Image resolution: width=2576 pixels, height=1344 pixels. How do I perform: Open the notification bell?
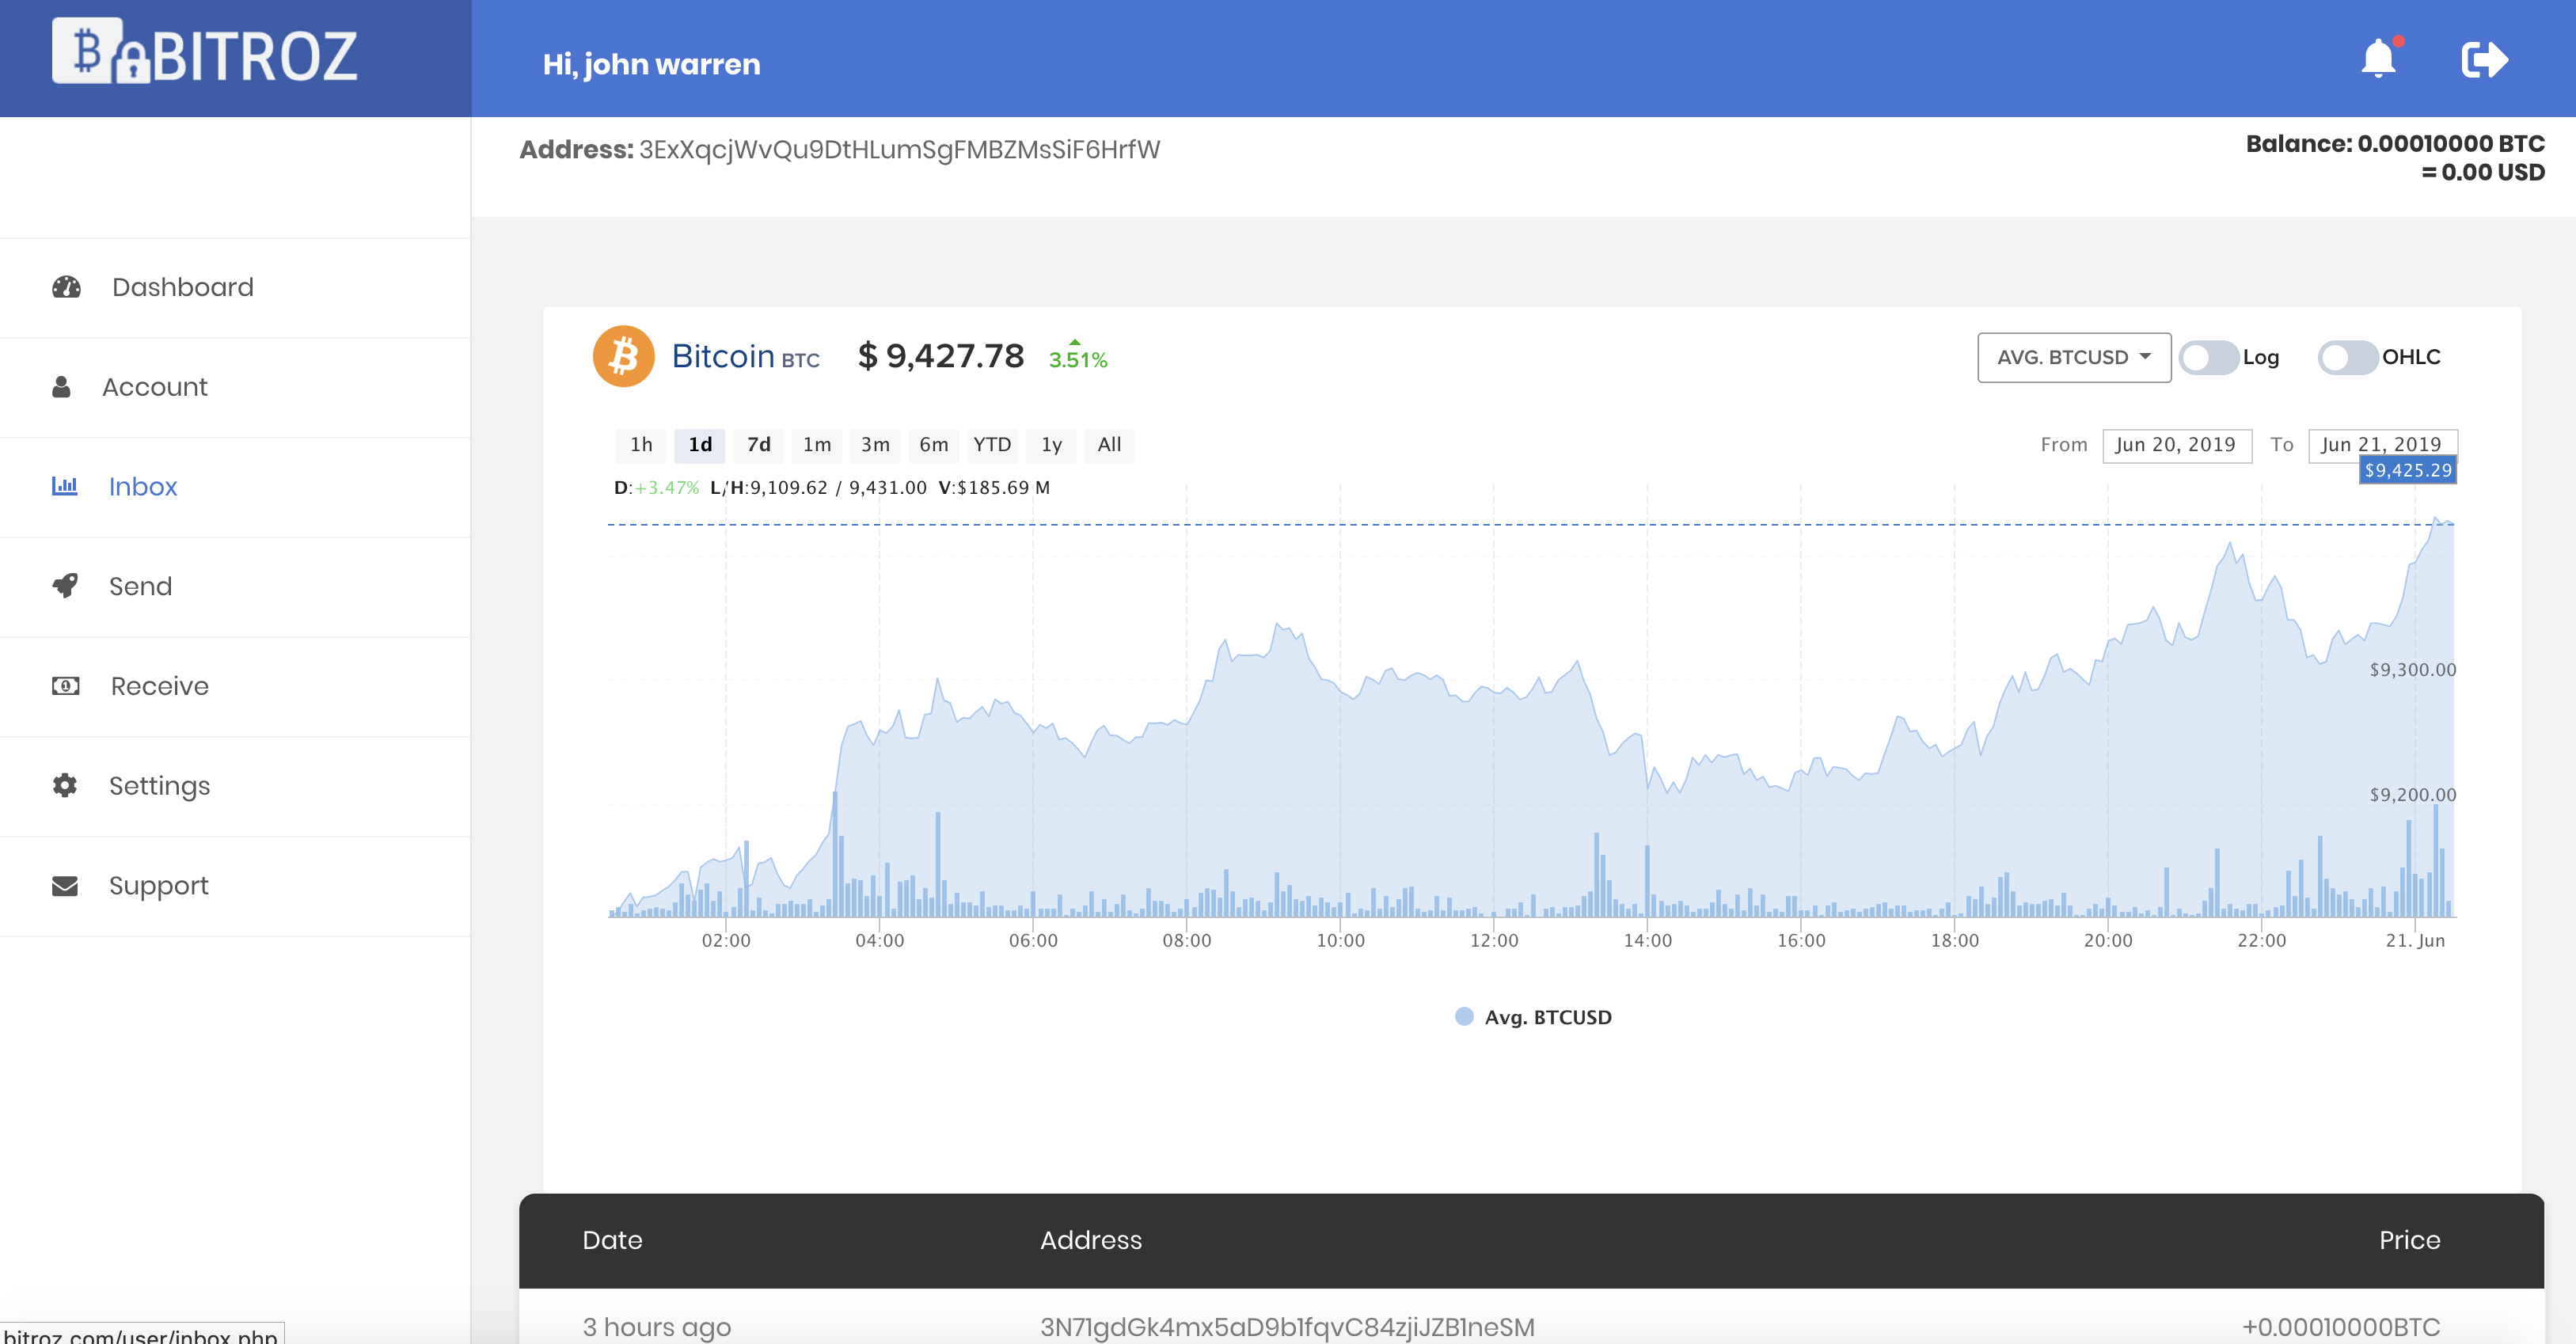[2380, 58]
